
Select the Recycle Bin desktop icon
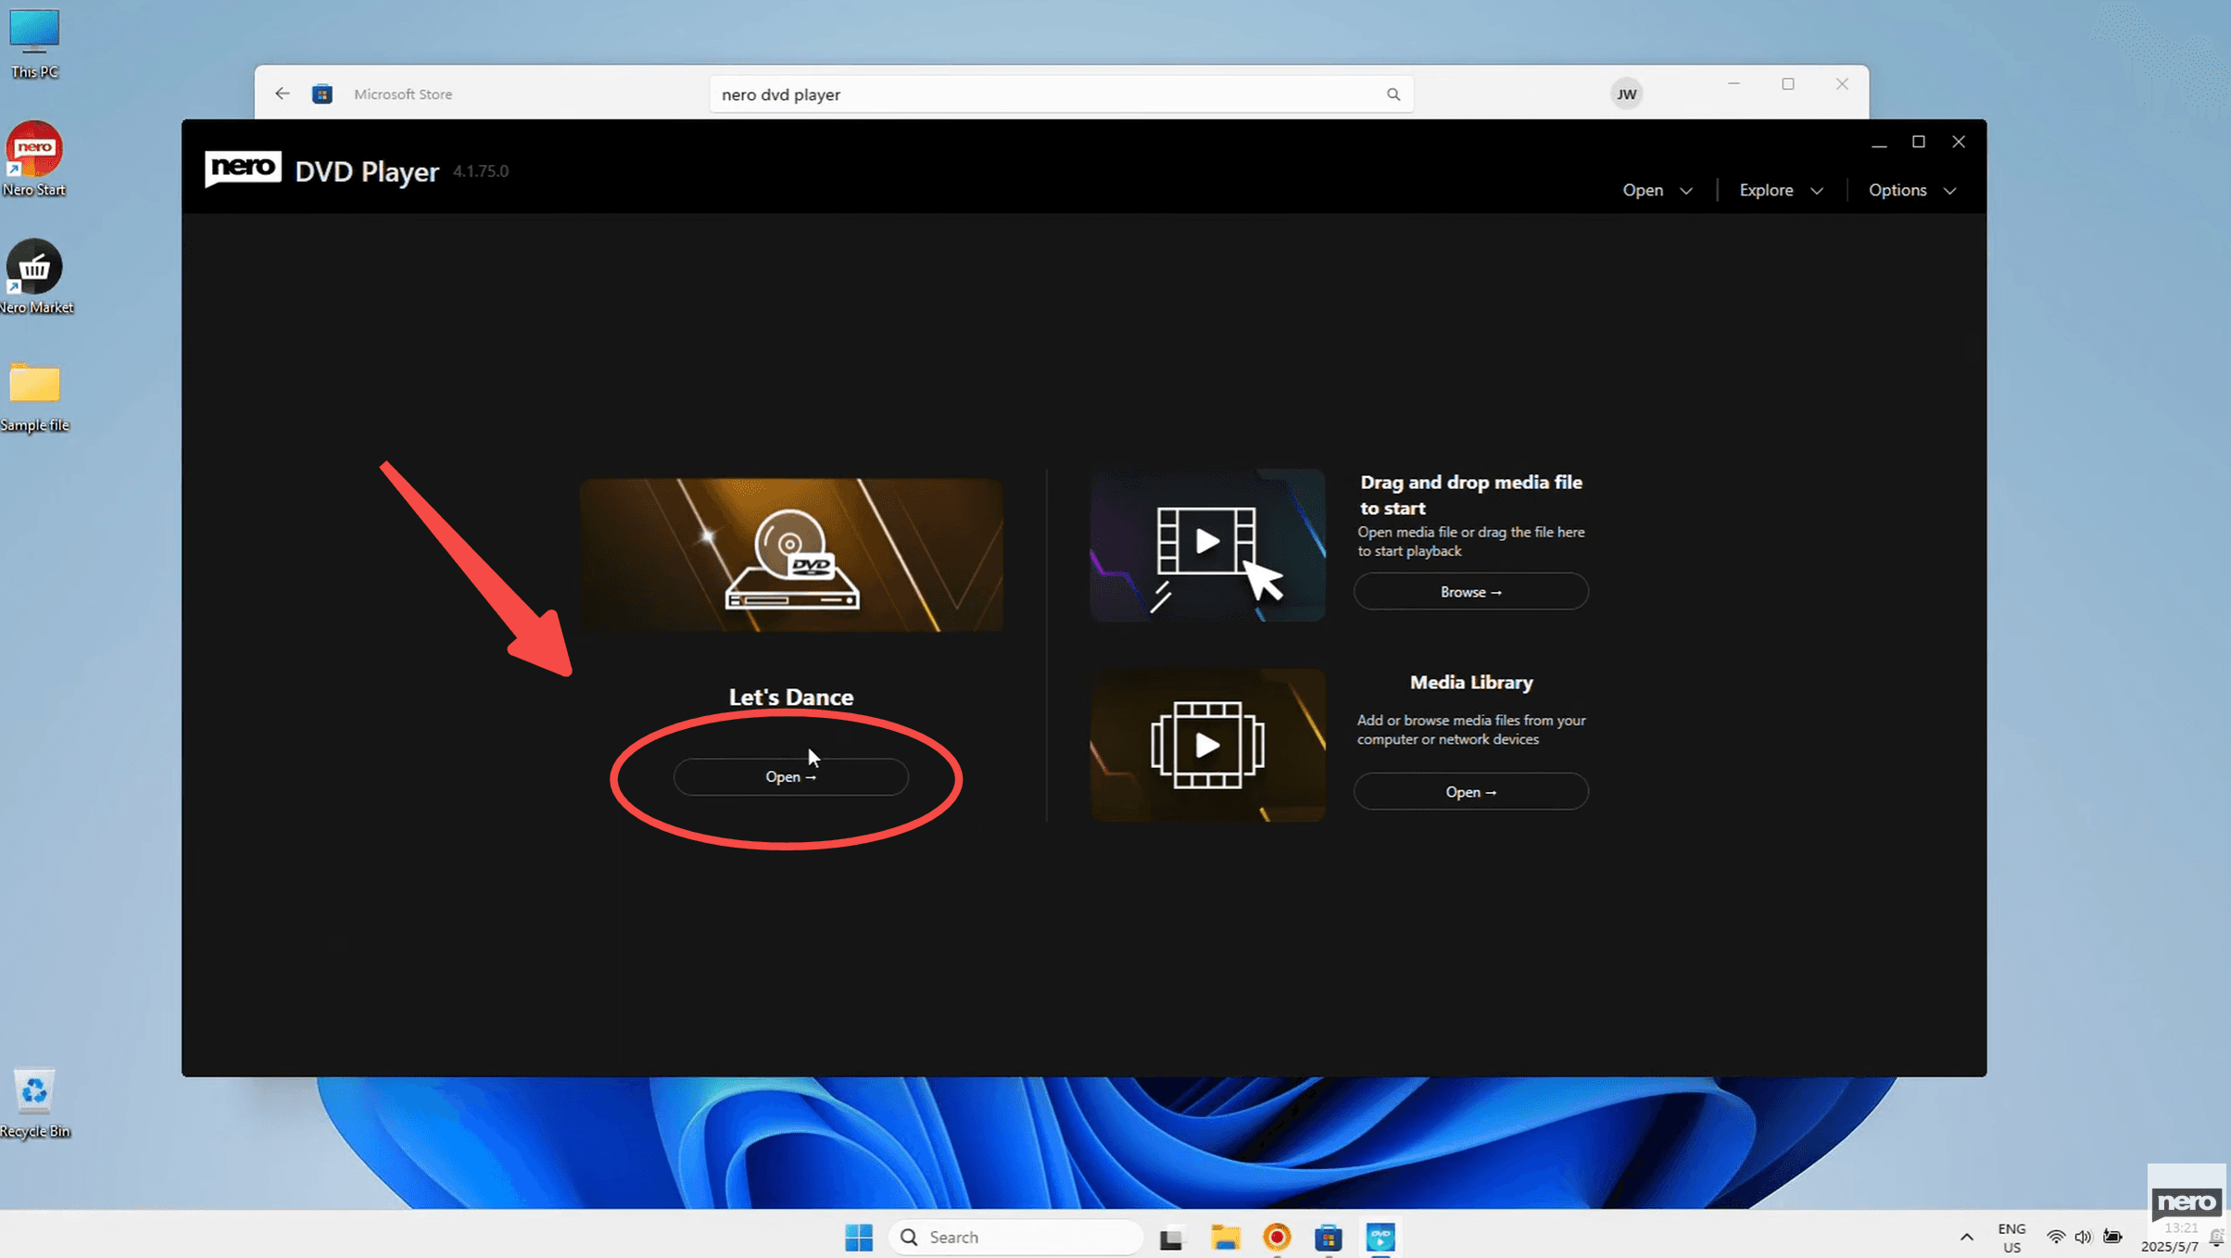coord(34,1103)
